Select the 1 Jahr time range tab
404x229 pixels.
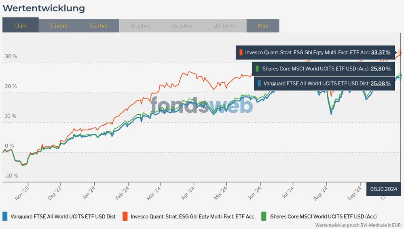(20, 25)
